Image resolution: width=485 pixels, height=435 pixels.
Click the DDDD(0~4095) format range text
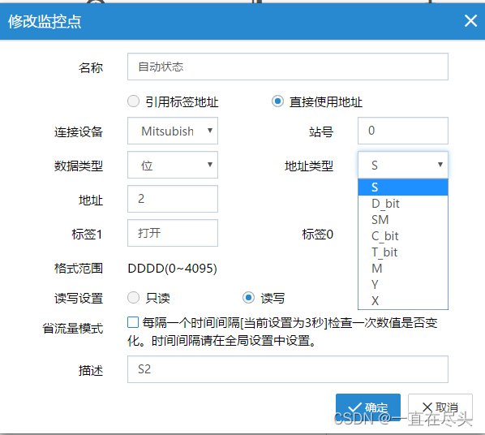[x=172, y=269]
